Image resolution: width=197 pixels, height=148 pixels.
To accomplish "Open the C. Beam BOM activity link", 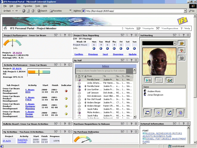I will [30, 91].
